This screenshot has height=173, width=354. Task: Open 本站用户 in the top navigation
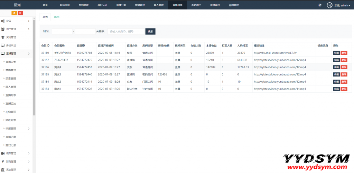196,5
